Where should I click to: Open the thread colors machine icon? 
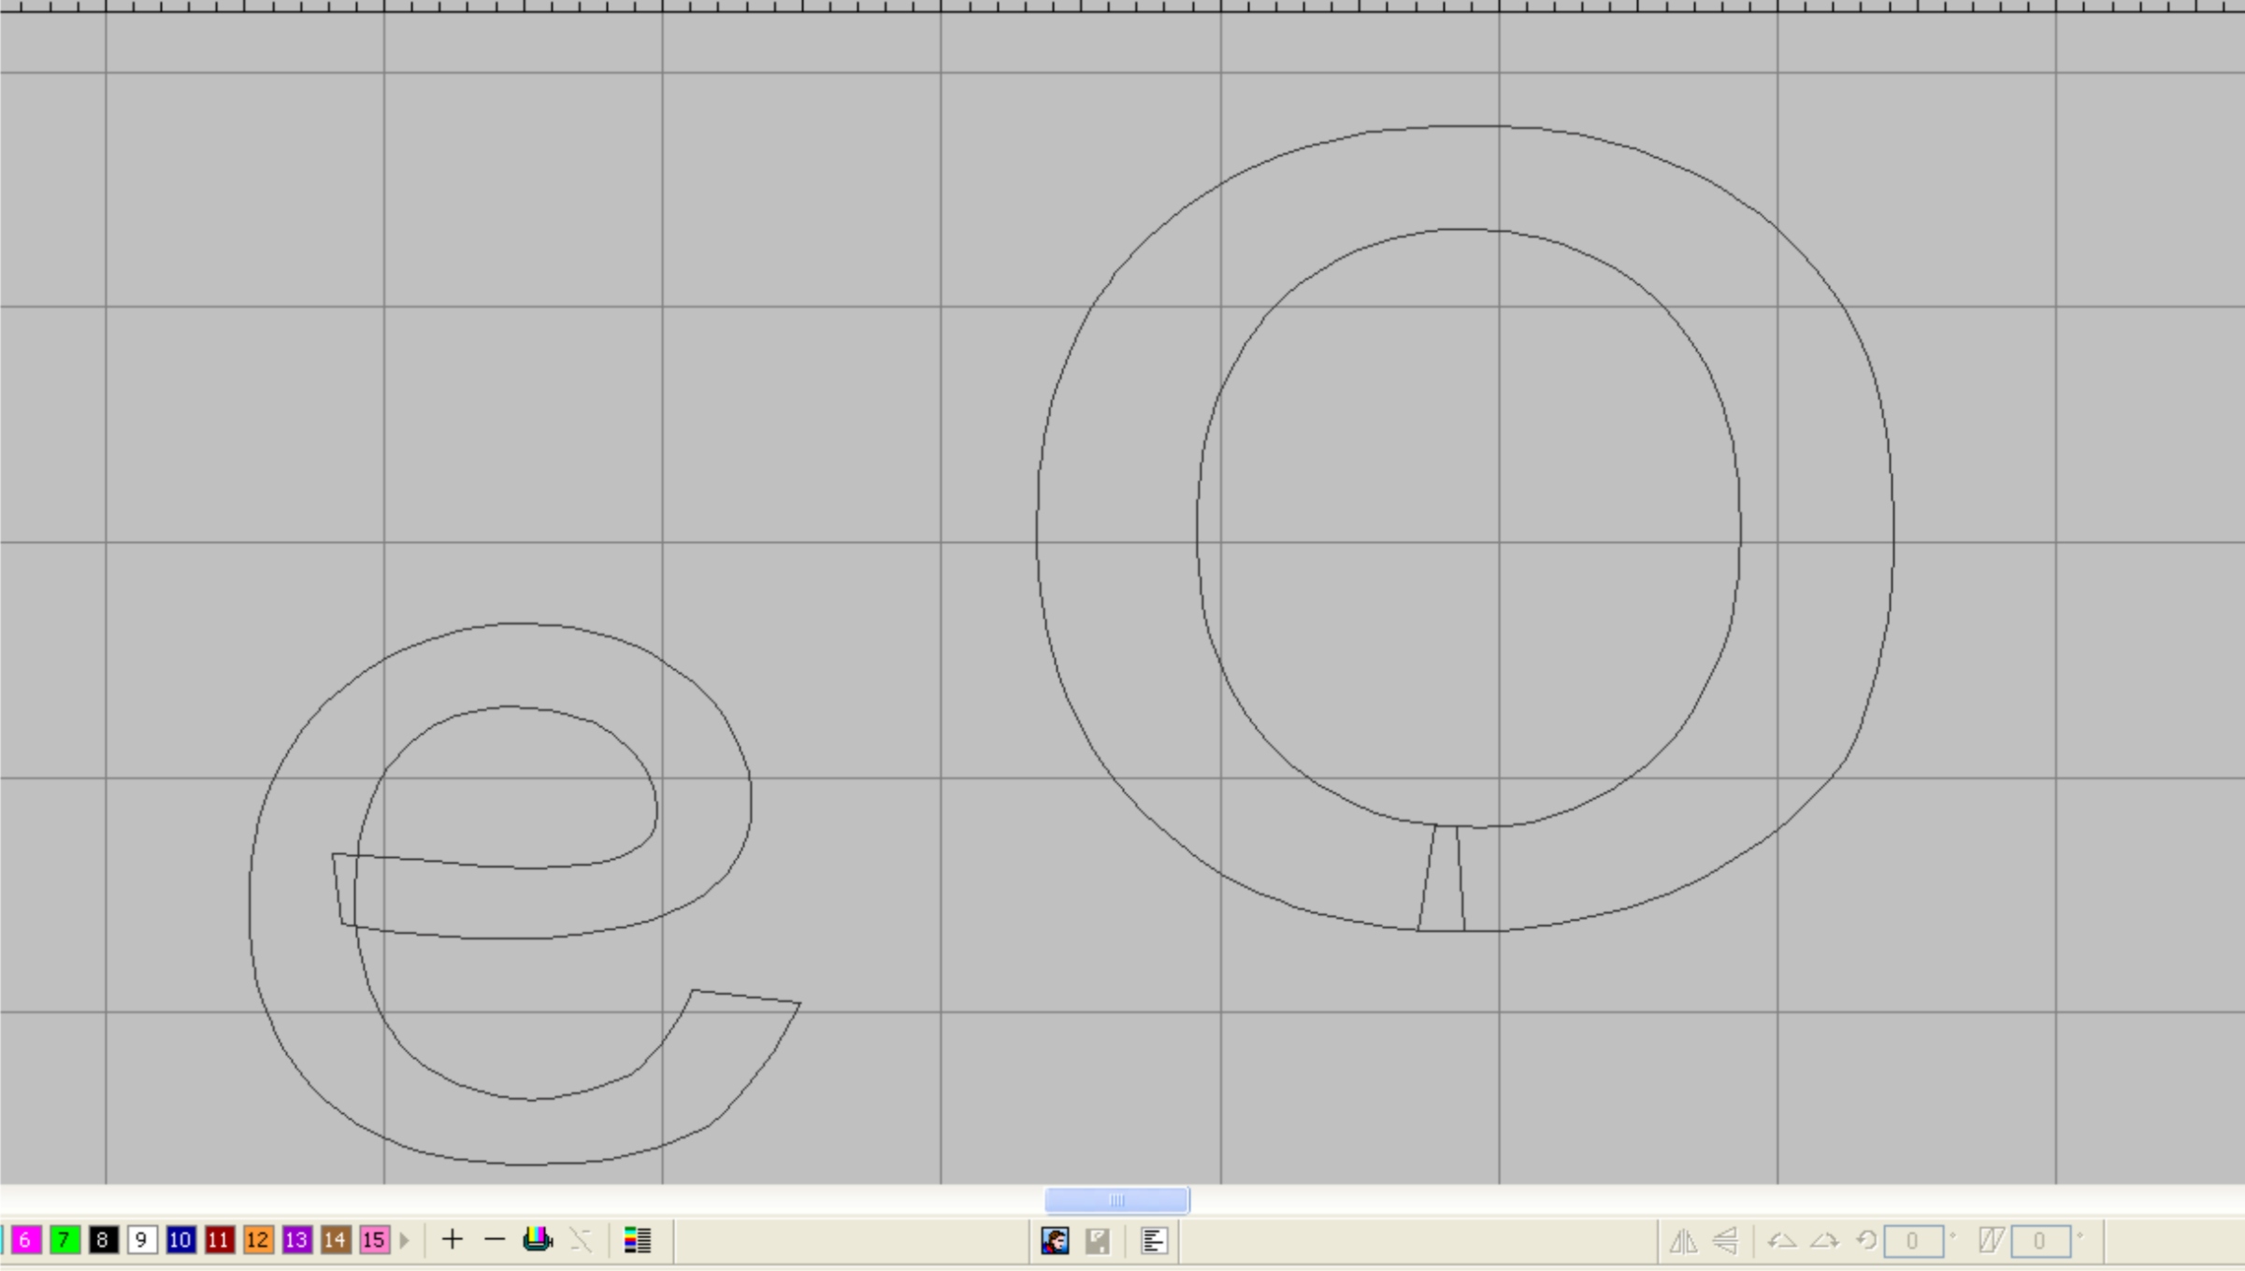(538, 1240)
